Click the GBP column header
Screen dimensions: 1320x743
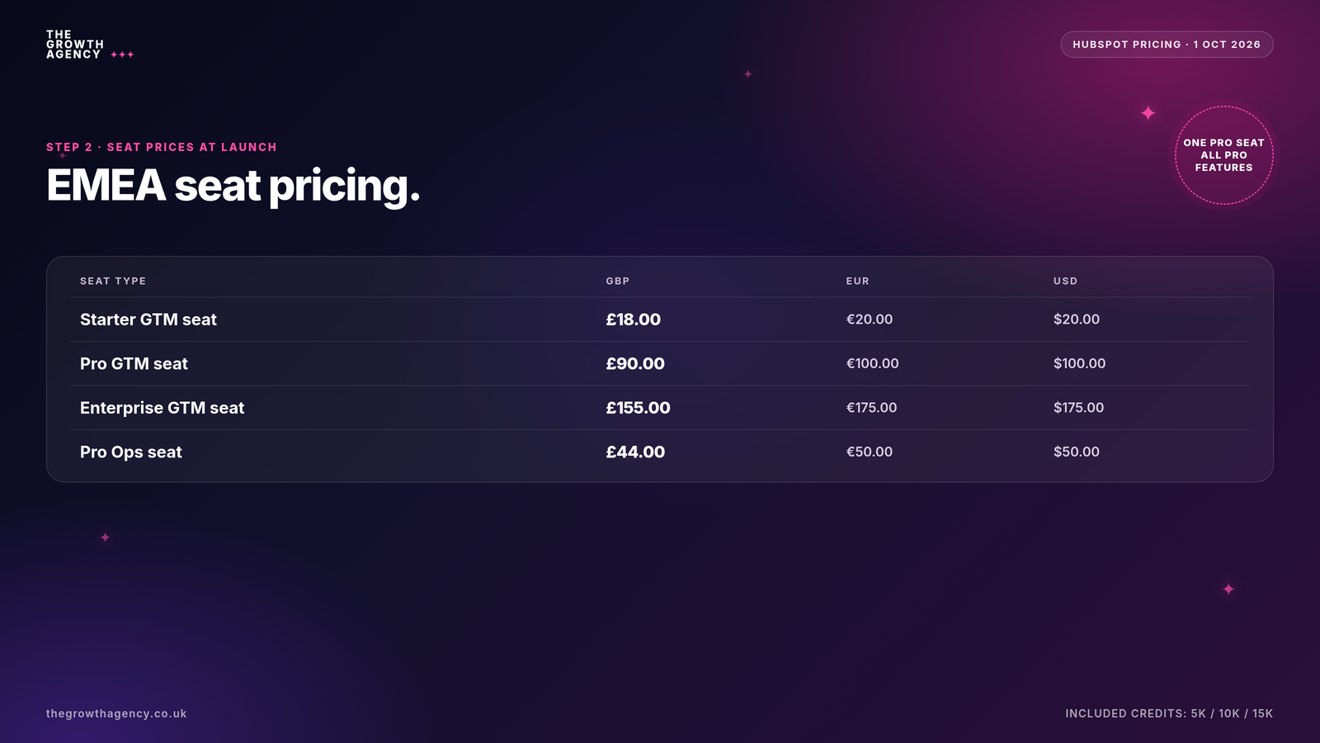618,282
